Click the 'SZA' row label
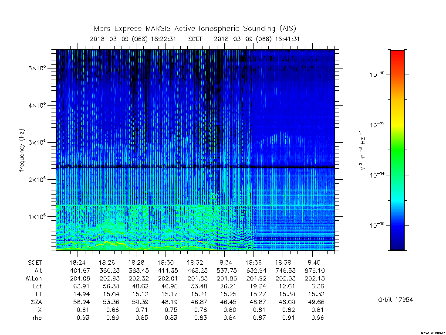446x335 pixels. [37, 302]
